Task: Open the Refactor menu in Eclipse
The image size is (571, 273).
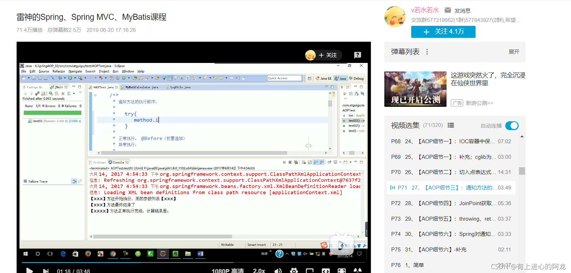Action: pyautogui.click(x=59, y=71)
